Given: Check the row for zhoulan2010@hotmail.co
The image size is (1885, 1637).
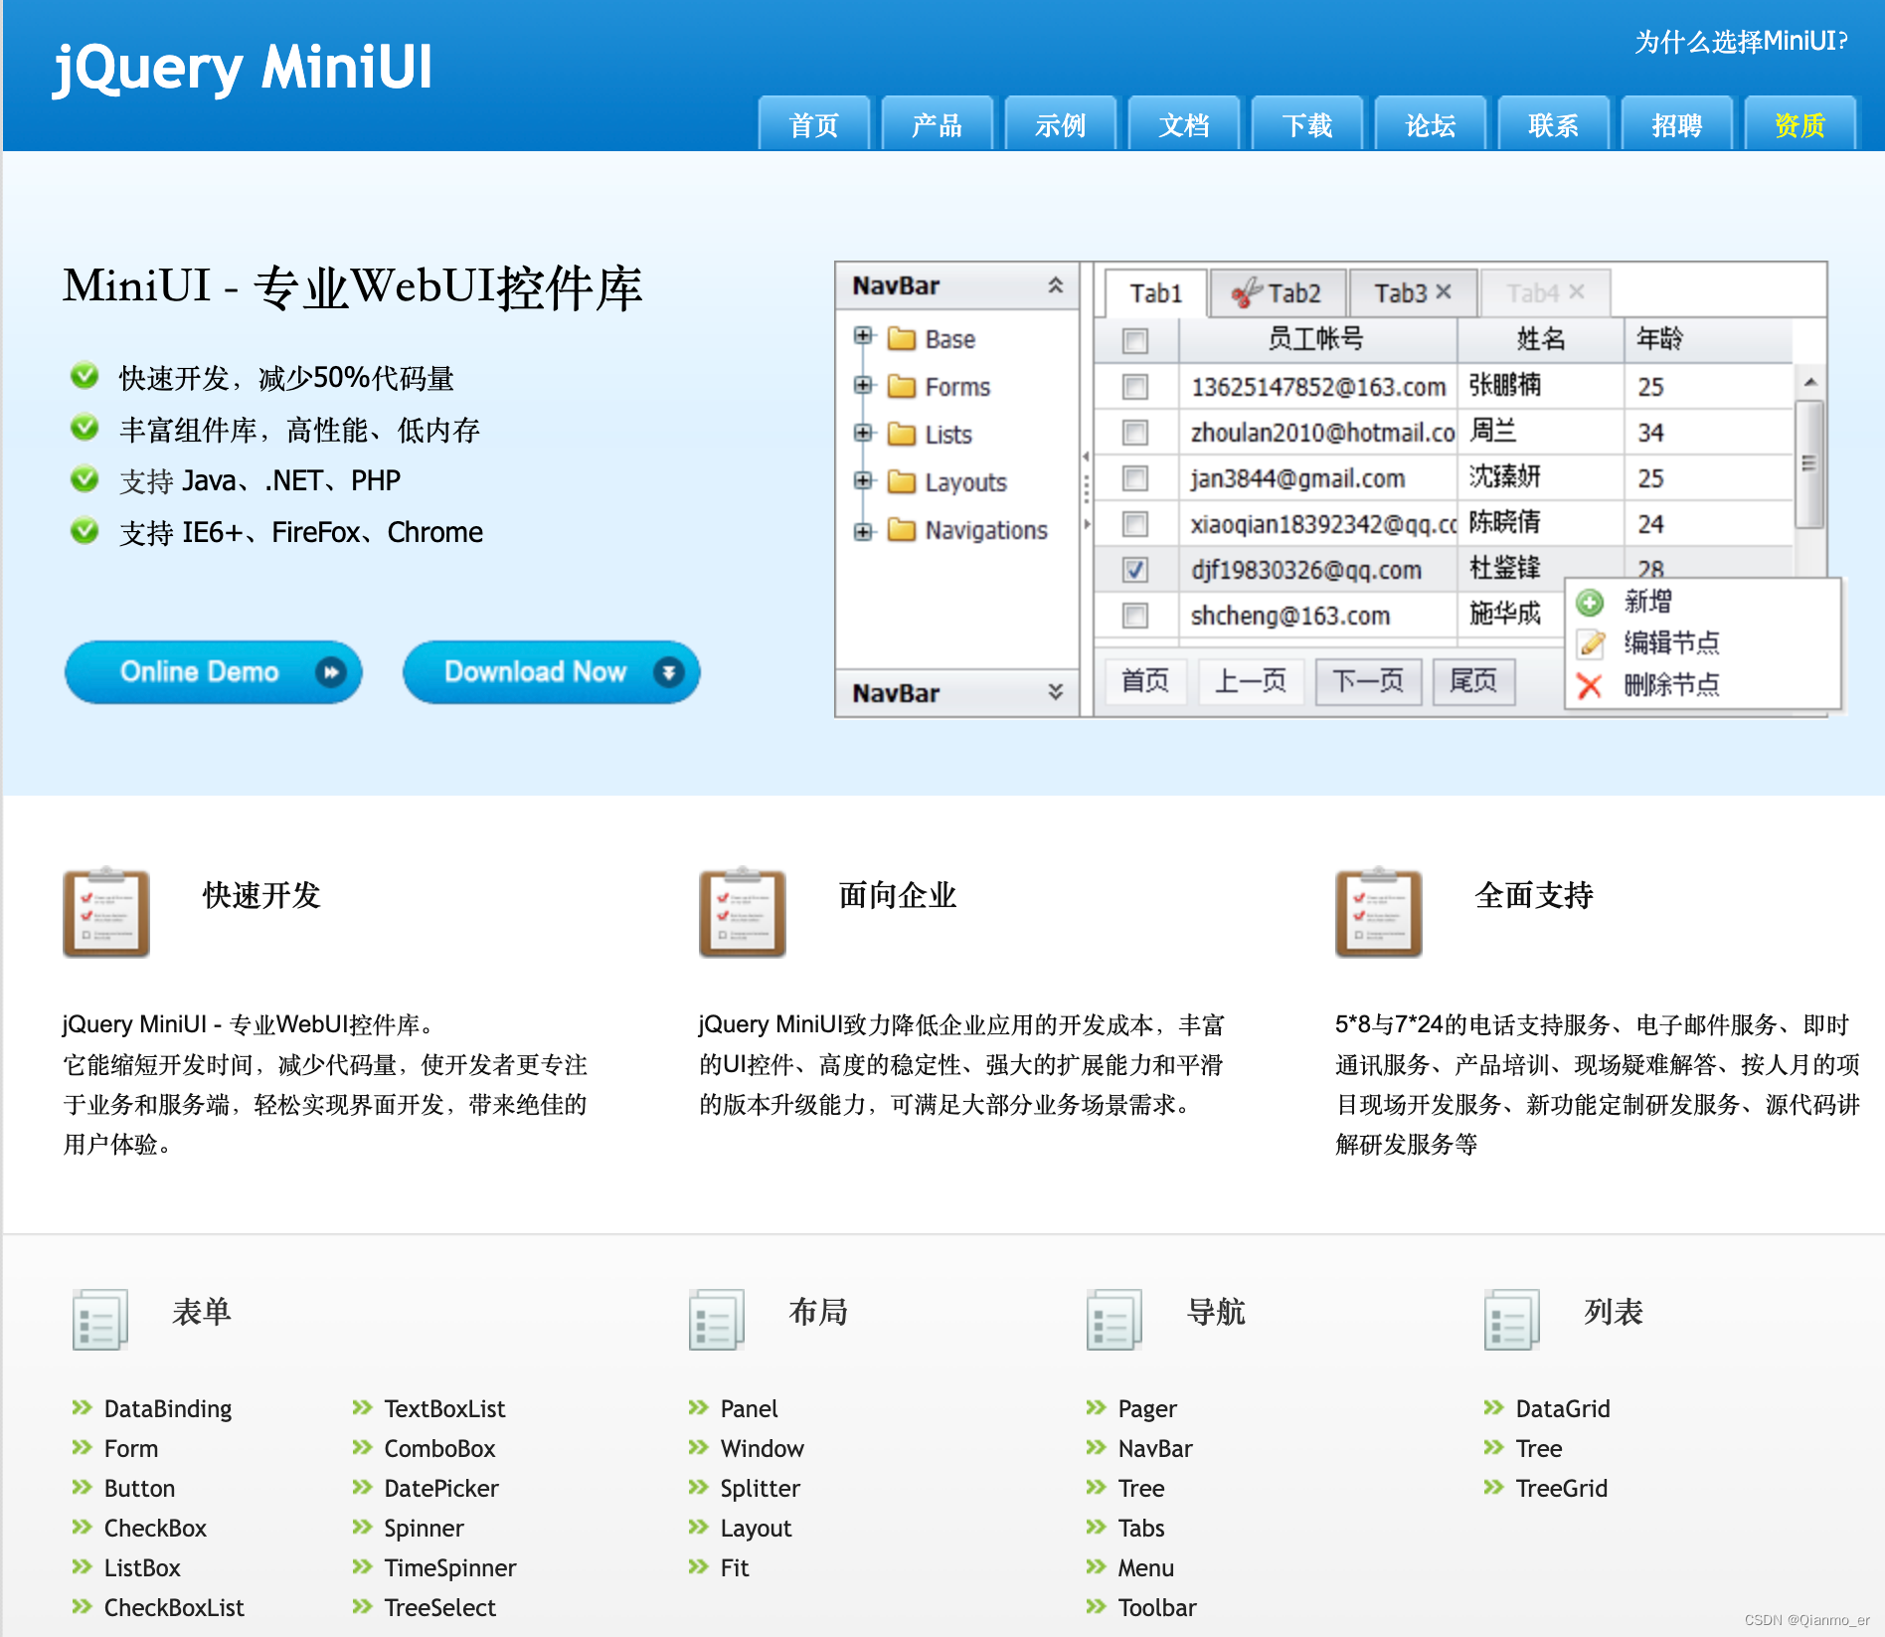Looking at the screenshot, I should [x=1134, y=433].
